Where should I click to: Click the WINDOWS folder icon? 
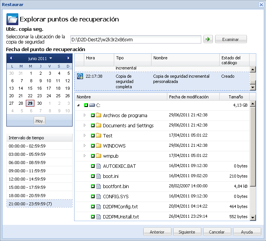[x=99, y=146]
